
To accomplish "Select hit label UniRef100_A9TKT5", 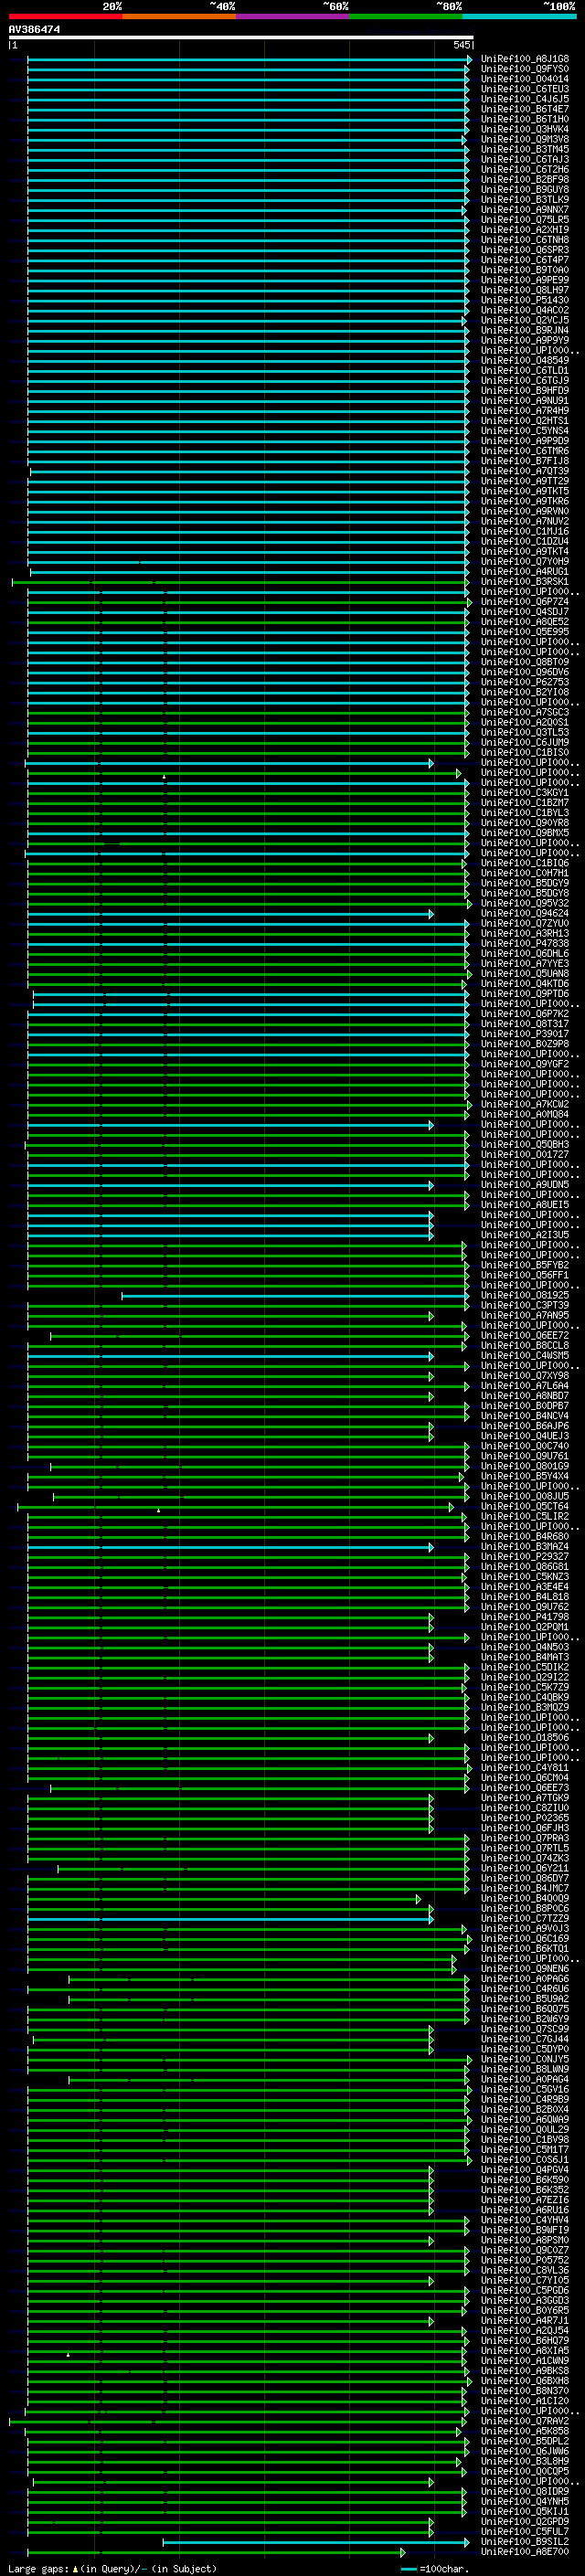I will click(525, 491).
